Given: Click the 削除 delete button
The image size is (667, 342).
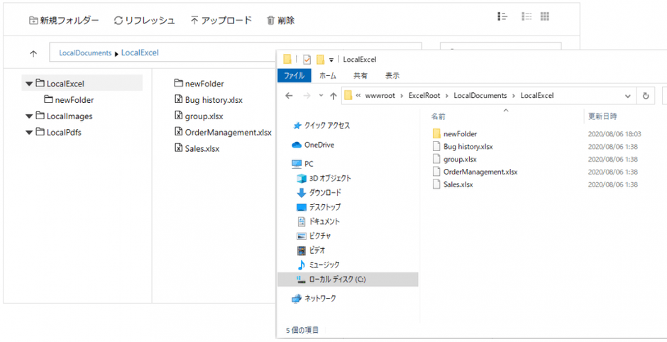Looking at the screenshot, I should pos(280,21).
